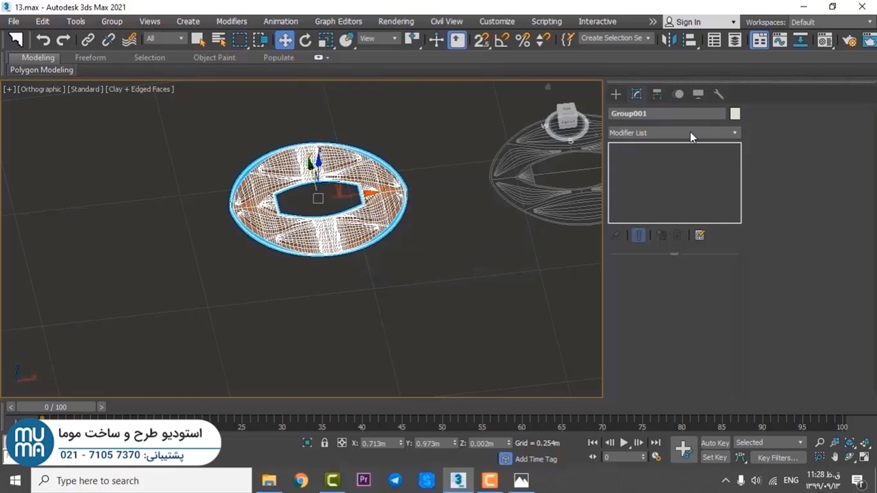Open the Mirror tool

pos(669,40)
